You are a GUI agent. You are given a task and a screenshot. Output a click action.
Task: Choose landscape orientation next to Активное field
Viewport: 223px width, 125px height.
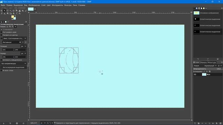click(25, 42)
